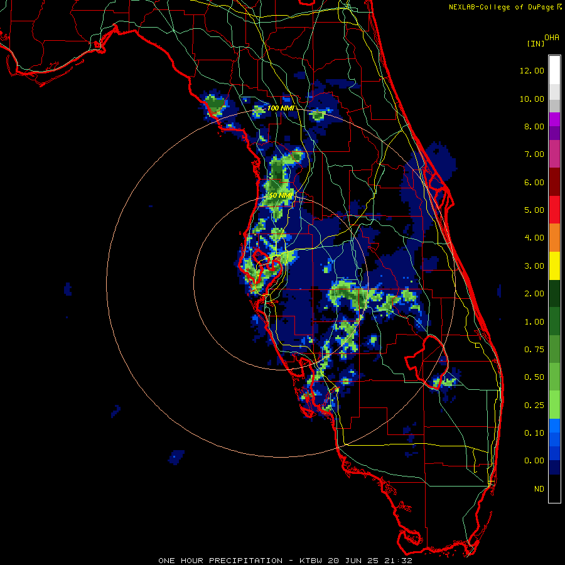Click the pink 7.00 inch legend swatch
This screenshot has height=565, width=565.
click(x=554, y=154)
